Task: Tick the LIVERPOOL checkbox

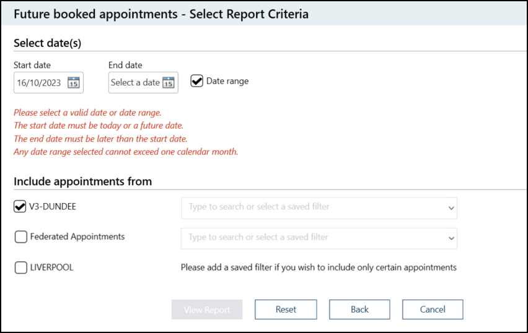Action: point(20,267)
